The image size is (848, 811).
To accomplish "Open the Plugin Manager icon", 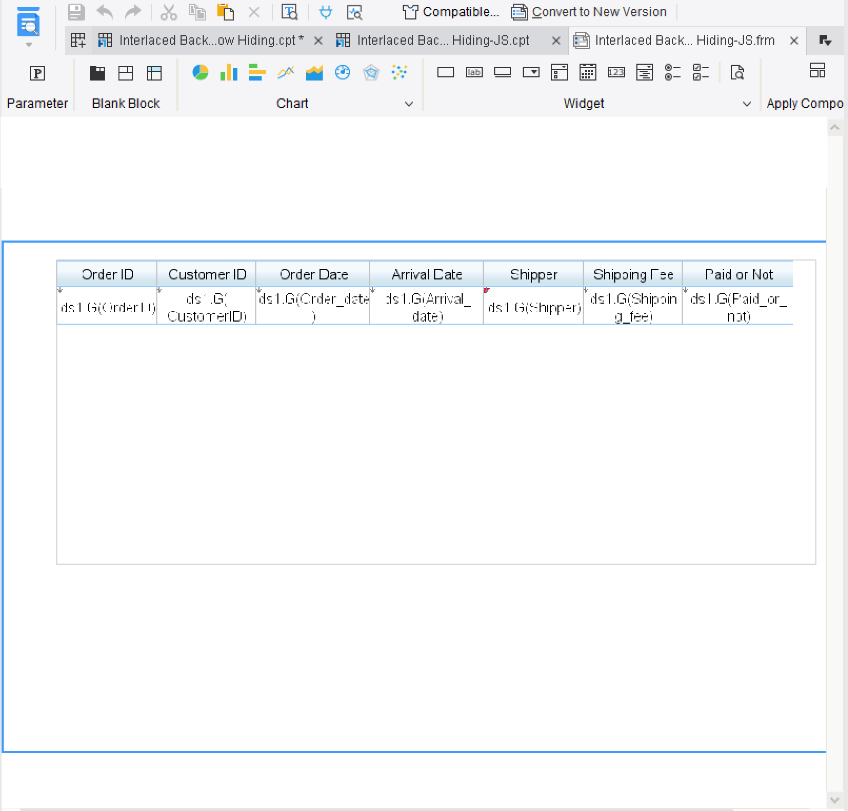I will pos(325,12).
